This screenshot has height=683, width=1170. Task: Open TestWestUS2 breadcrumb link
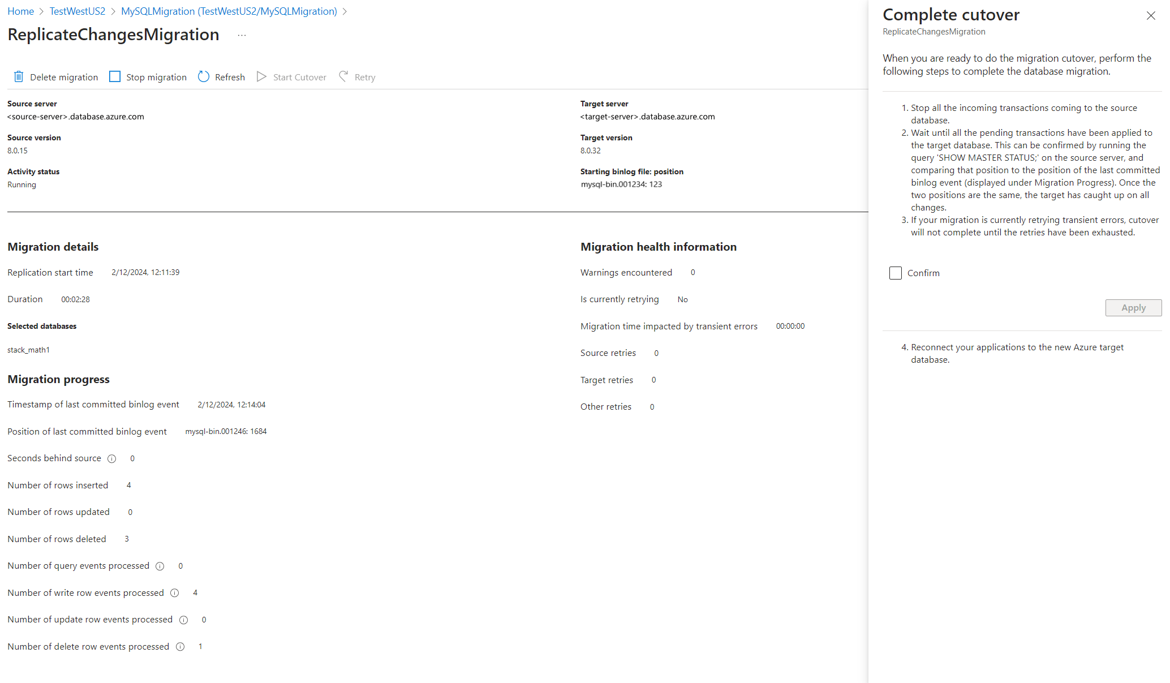(x=78, y=11)
